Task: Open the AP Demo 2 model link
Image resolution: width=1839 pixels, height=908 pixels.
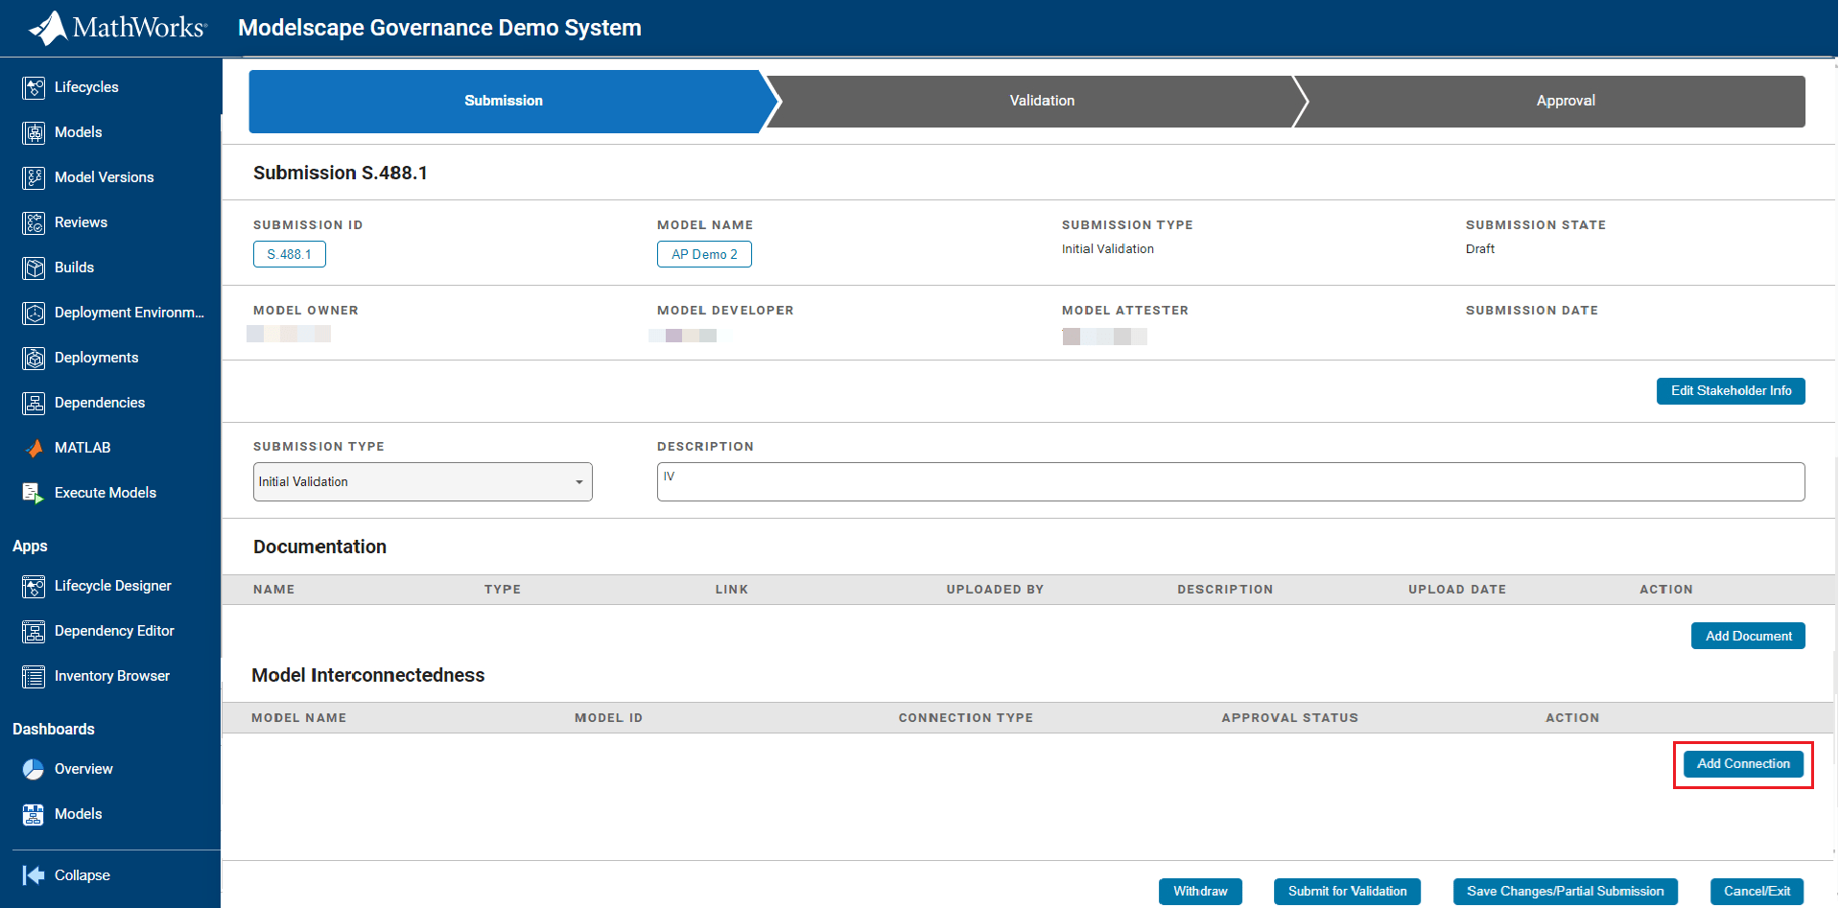Action: [704, 254]
